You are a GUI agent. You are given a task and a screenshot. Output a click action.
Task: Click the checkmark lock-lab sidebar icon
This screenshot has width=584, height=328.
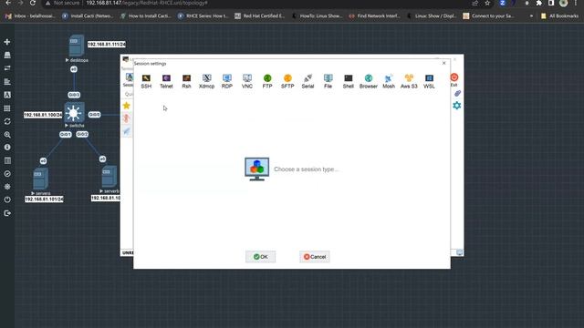(7, 174)
